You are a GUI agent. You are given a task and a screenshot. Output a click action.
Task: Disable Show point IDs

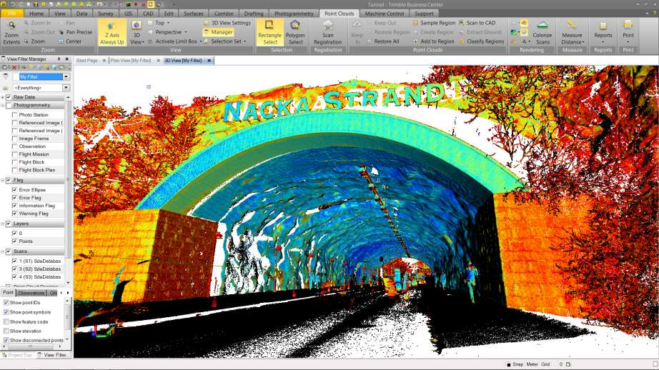[6, 302]
